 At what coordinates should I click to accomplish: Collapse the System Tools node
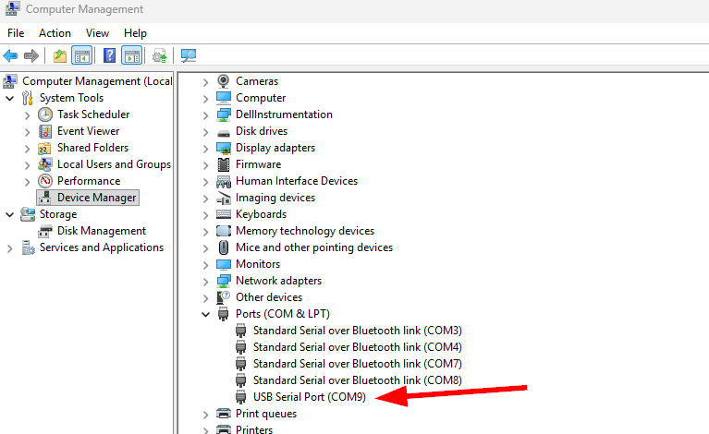9,98
